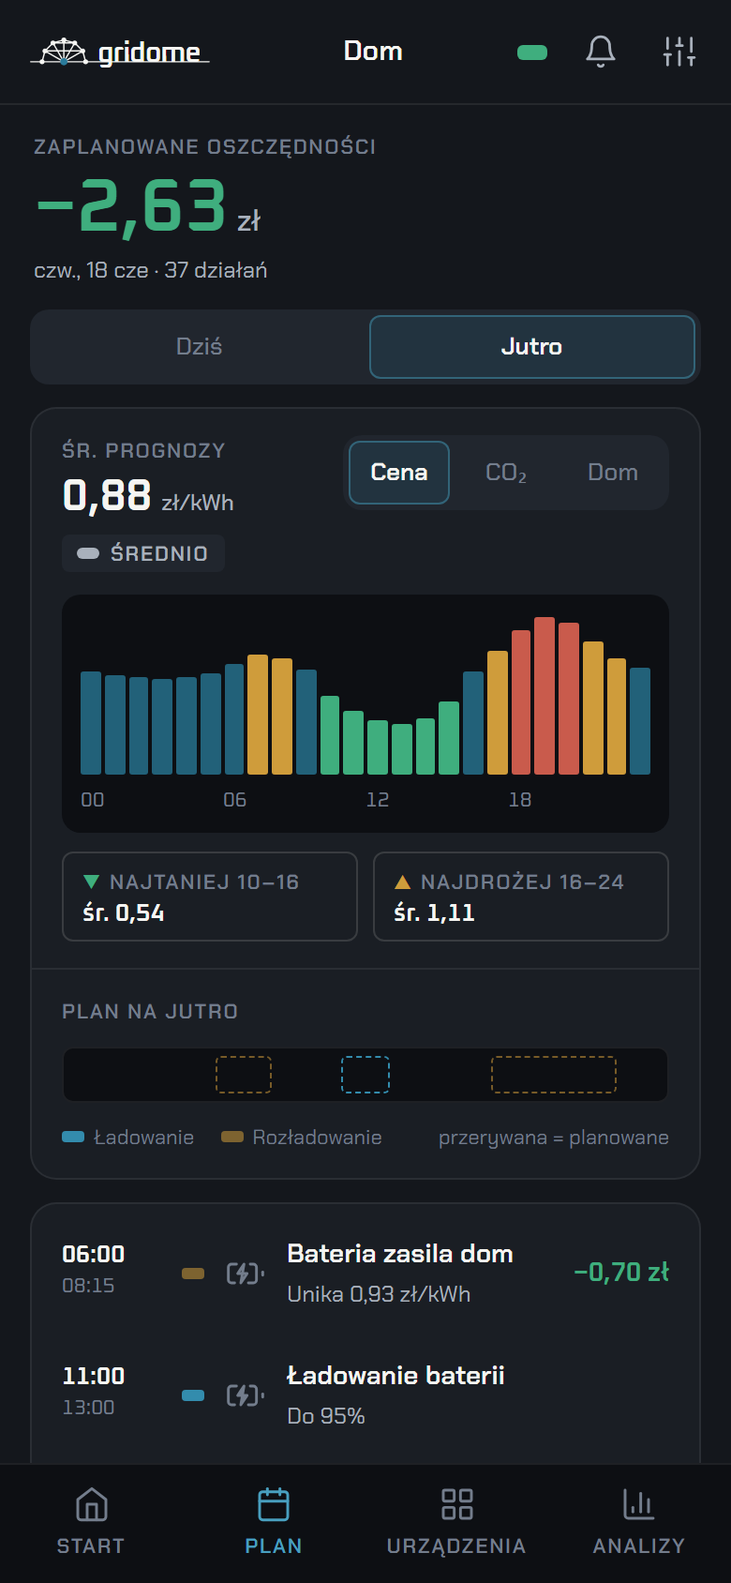The image size is (731, 1583).
Task: Tap the ANALIZY chart icon
Action: point(639,1505)
